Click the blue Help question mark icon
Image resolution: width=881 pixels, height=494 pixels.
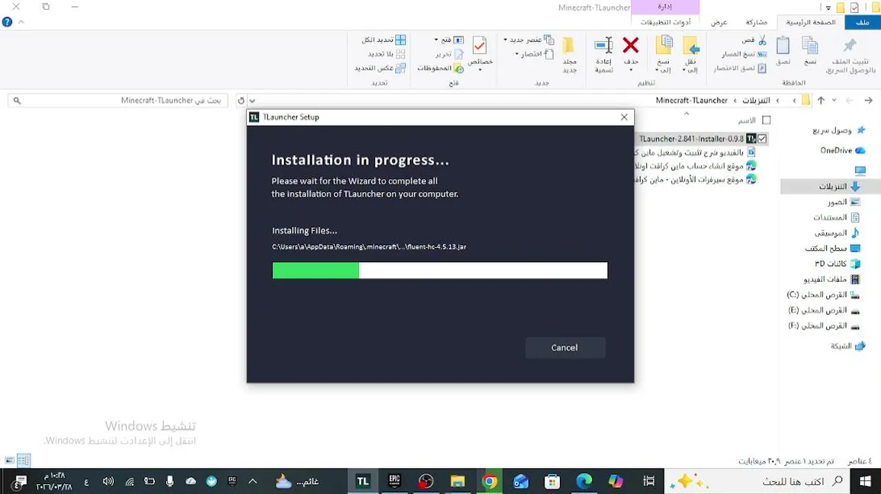pyautogui.click(x=7, y=22)
